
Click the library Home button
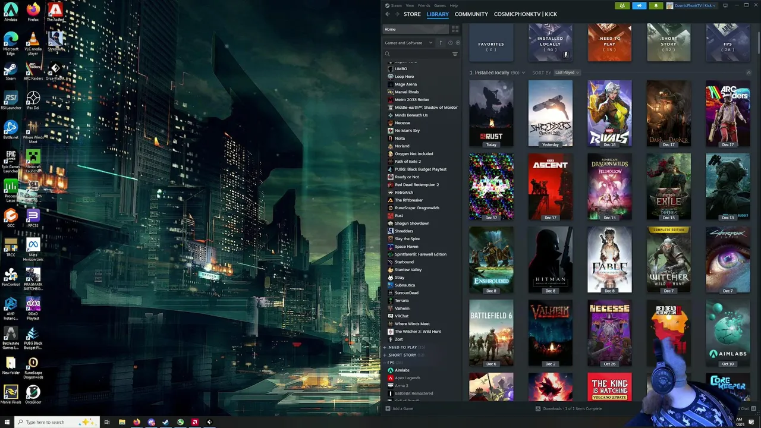[x=416, y=29]
